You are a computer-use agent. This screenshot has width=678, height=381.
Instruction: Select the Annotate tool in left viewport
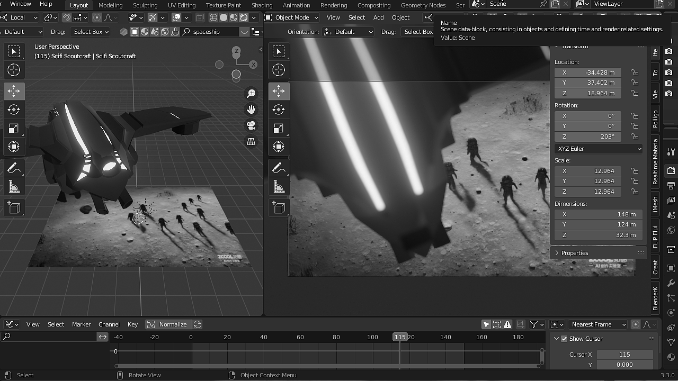click(14, 168)
